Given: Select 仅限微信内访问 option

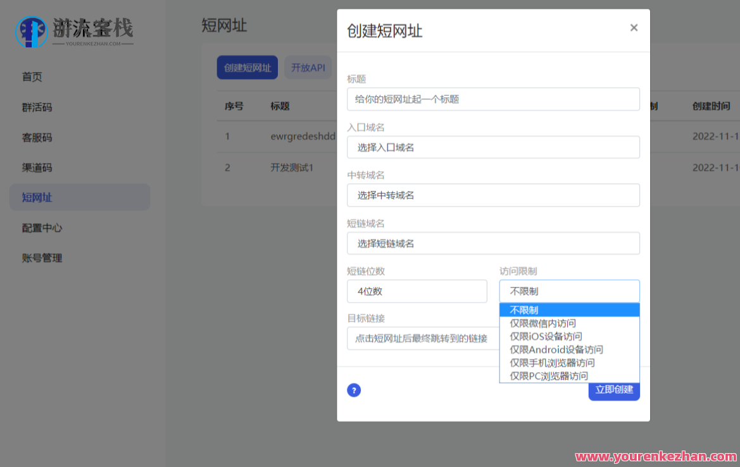Looking at the screenshot, I should tap(542, 323).
